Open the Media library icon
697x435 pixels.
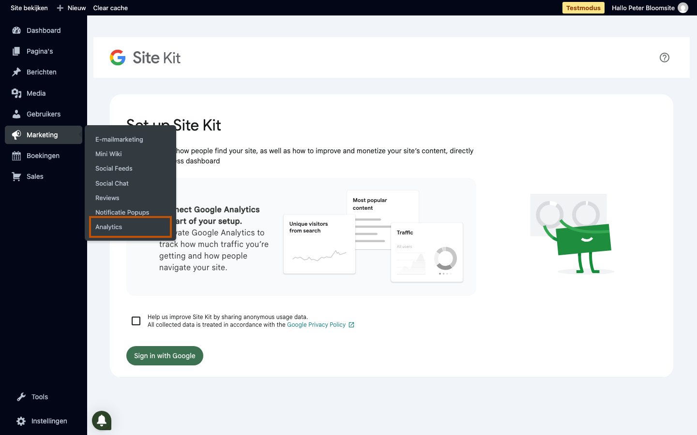pyautogui.click(x=16, y=93)
